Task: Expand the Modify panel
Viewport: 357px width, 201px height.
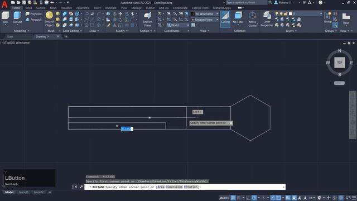Action: (122, 31)
